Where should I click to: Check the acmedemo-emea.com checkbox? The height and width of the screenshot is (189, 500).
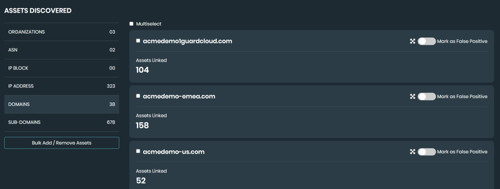click(138, 96)
